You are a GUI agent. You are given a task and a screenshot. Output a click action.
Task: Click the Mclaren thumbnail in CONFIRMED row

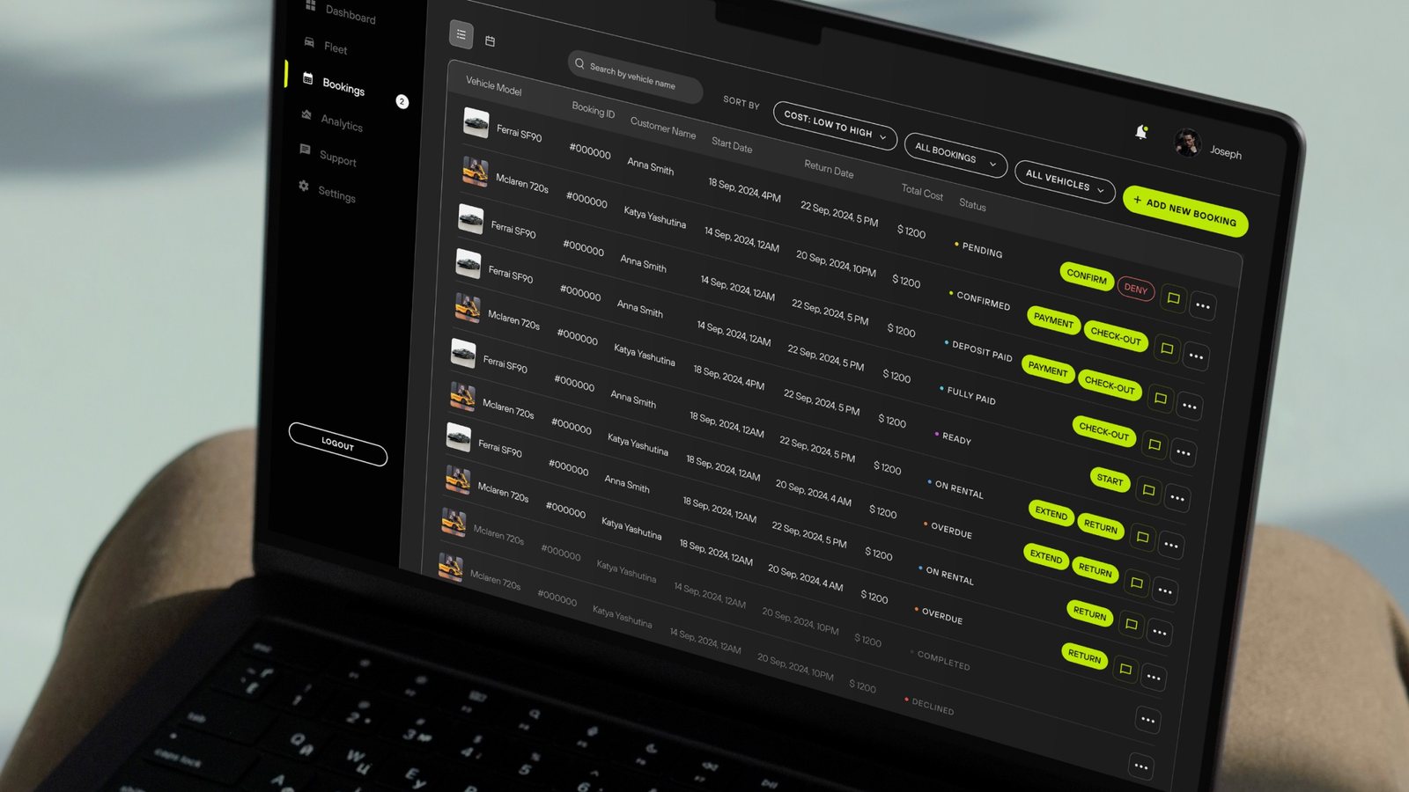click(475, 172)
